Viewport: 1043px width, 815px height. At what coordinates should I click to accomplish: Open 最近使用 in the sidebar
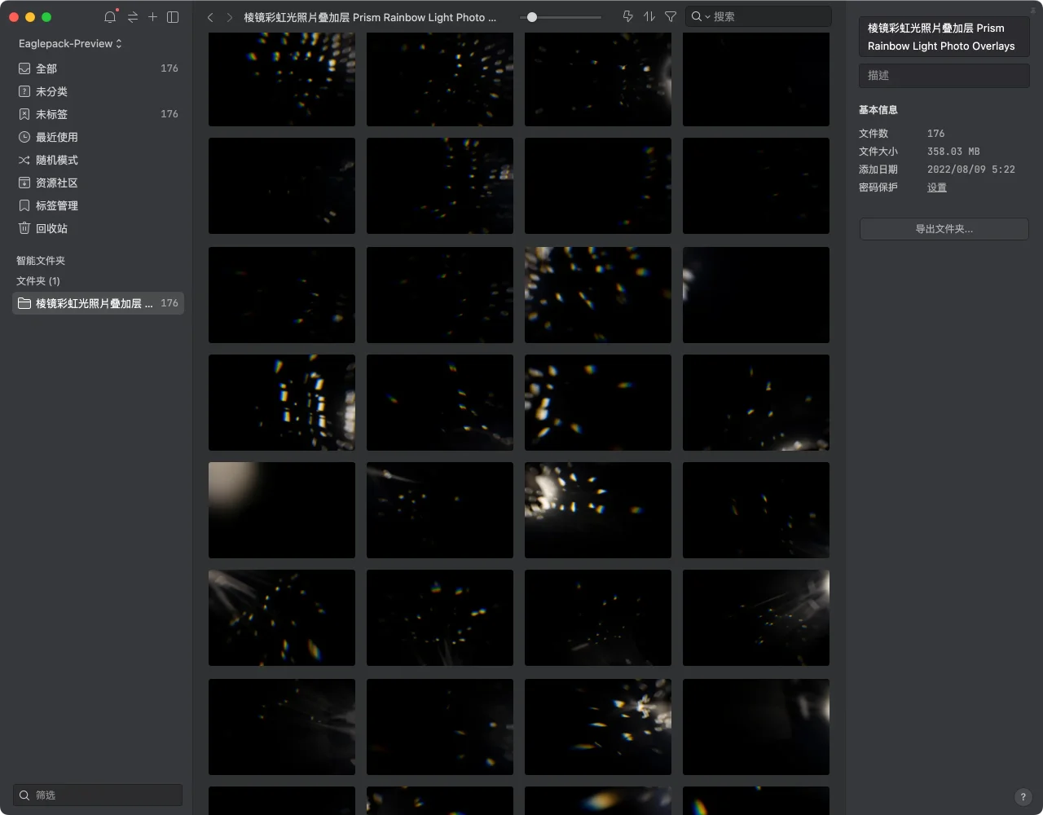tap(98, 137)
